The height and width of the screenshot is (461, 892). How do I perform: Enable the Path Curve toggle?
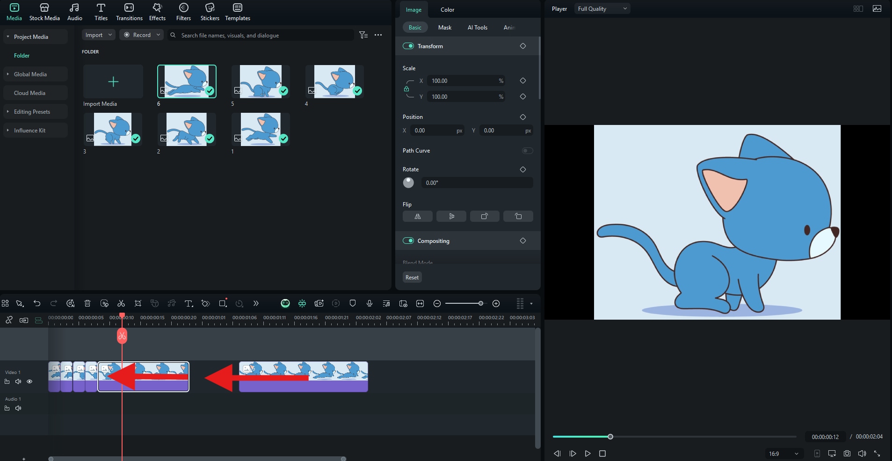click(x=527, y=151)
